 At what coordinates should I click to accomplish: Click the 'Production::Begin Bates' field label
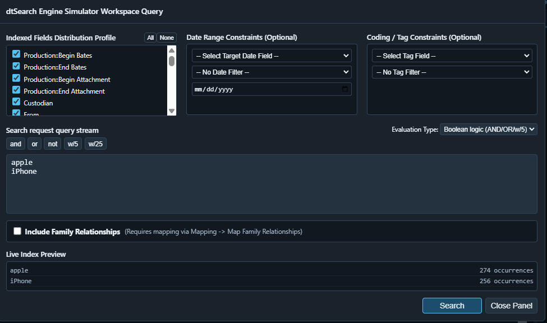(x=58, y=55)
